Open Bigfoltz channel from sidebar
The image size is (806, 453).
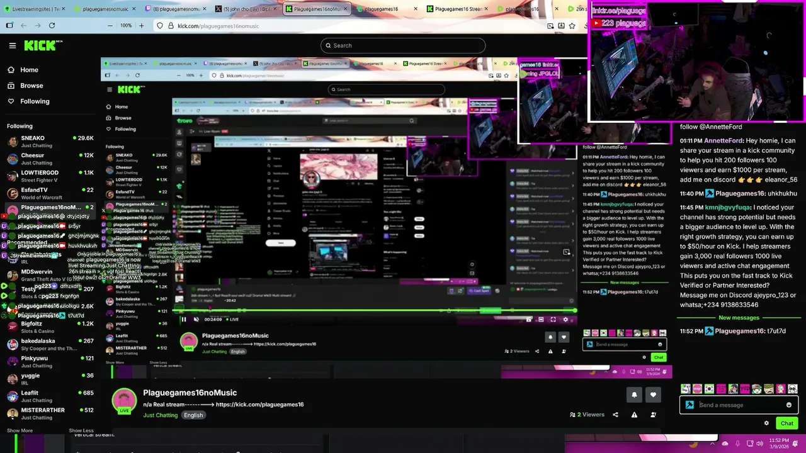click(50, 327)
